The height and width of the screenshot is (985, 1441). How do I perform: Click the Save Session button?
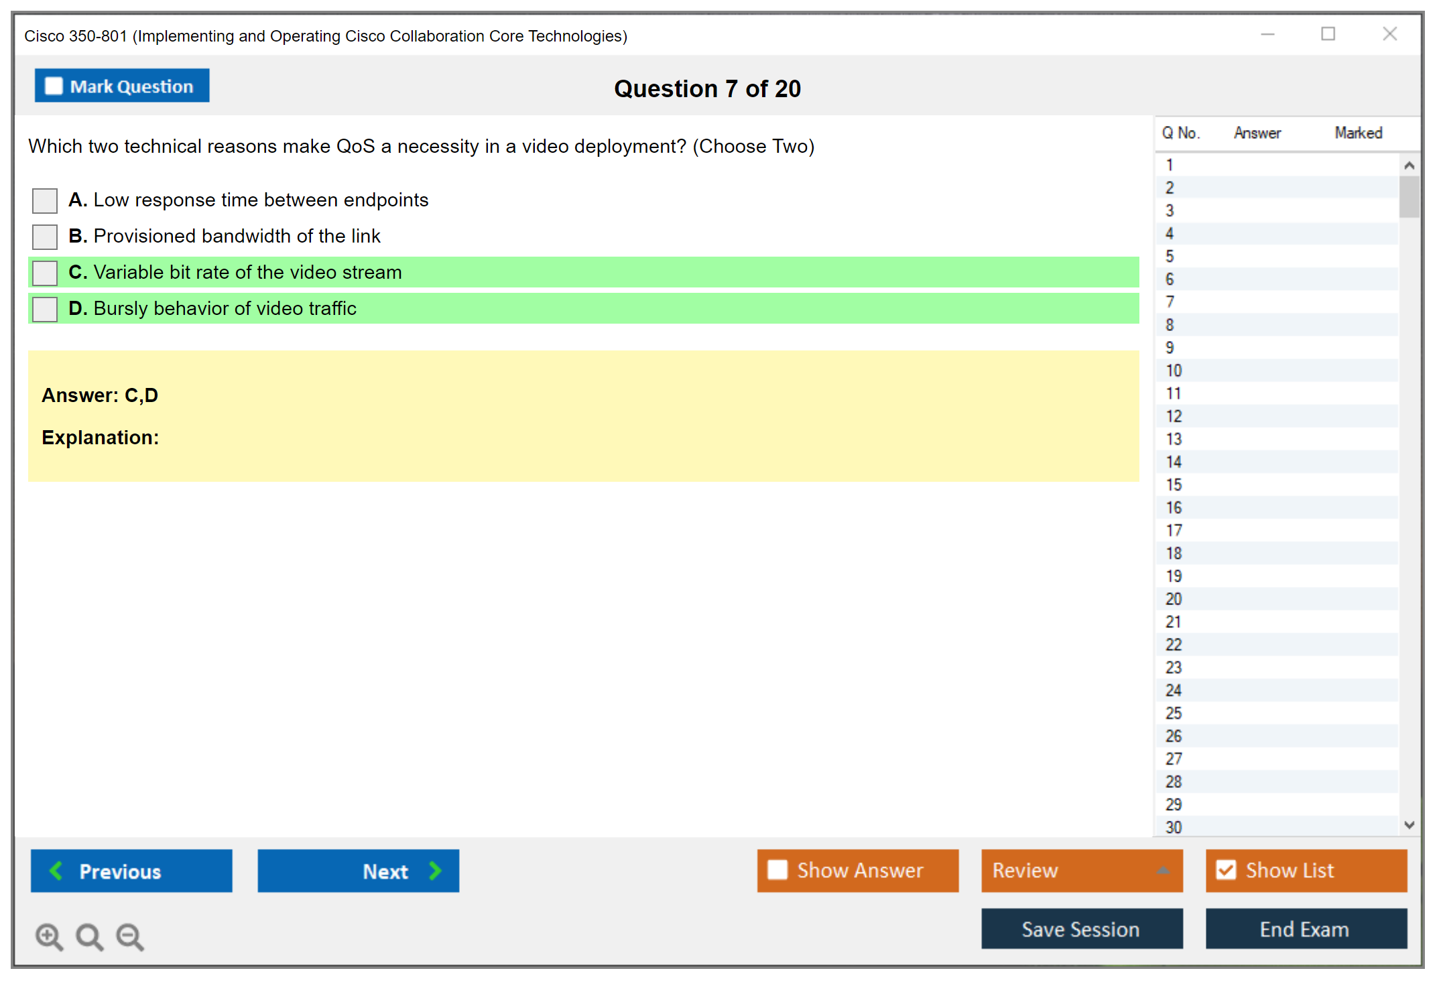(x=1081, y=929)
